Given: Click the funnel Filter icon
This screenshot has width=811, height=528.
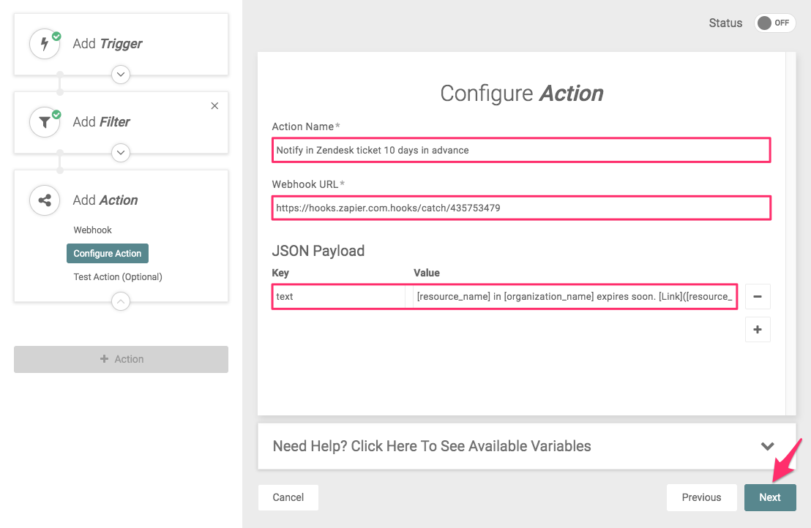Looking at the screenshot, I should pyautogui.click(x=44, y=122).
